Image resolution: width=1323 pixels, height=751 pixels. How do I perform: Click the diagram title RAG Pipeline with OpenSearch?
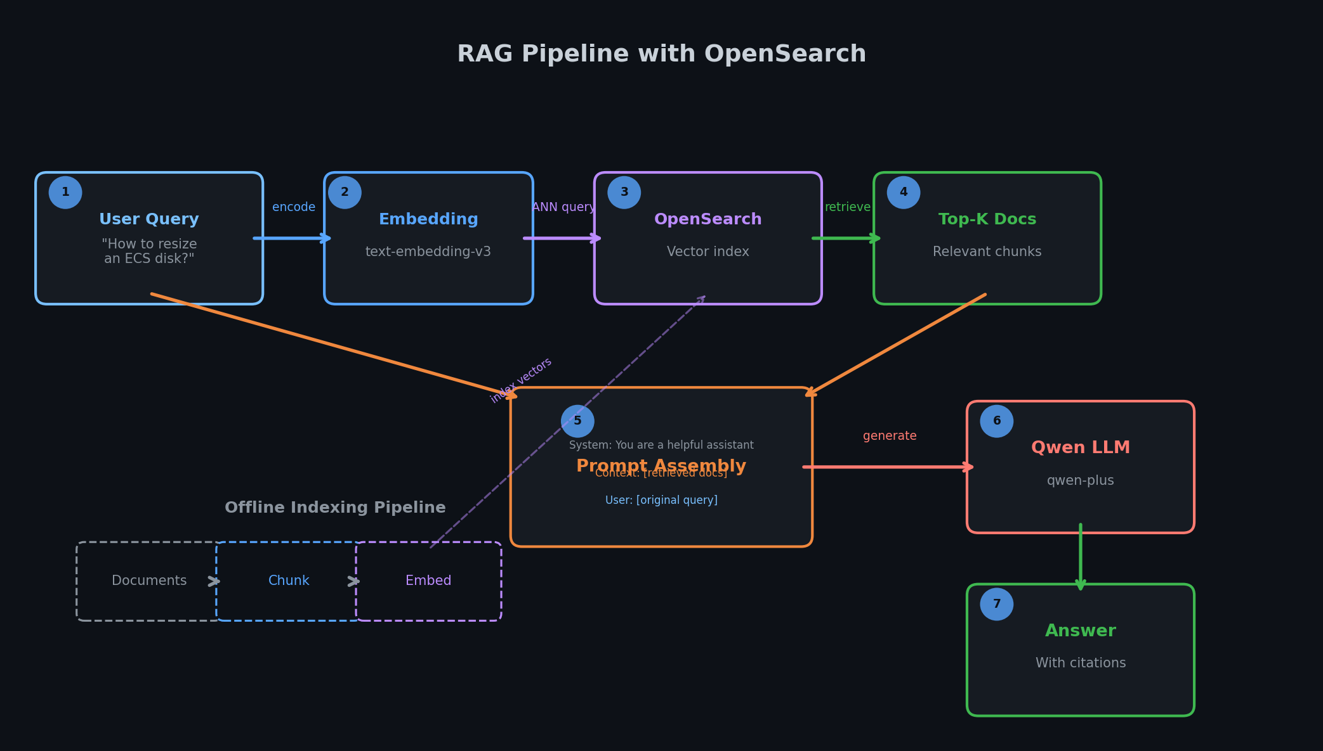661,55
